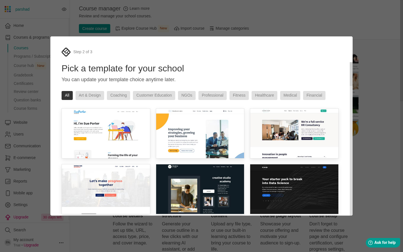
Task: Click the Upgrade link under My account
Action: [31, 245]
